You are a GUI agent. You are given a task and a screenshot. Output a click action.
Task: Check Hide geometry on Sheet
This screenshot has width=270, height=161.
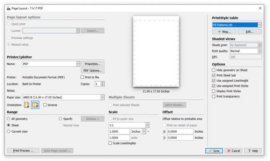tap(214, 70)
